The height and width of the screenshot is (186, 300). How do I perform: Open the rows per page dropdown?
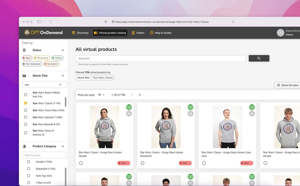coord(101,95)
